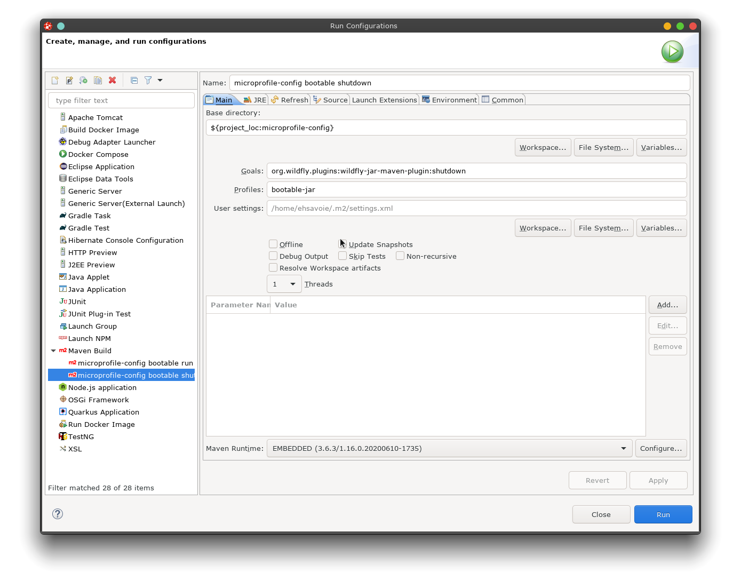The image size is (741, 580).
Task: Click the filter funnel icon
Action: (148, 81)
